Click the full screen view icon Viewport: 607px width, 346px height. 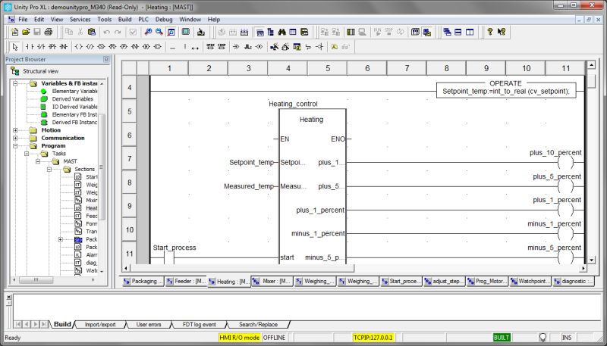(186, 32)
